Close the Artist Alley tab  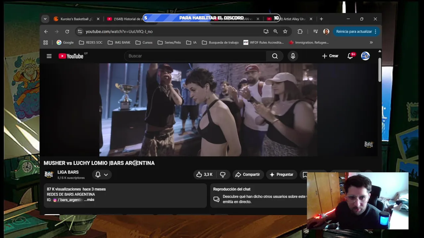tap(311, 19)
